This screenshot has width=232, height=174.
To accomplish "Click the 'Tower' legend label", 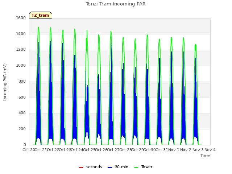I will click(147, 167).
